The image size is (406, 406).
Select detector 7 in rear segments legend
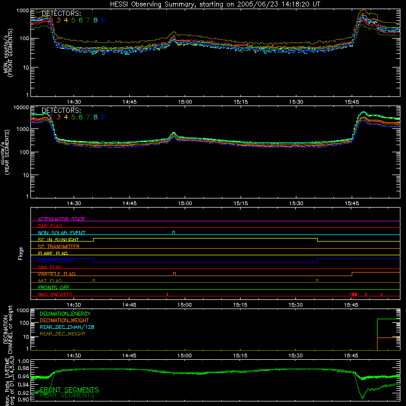(x=88, y=117)
